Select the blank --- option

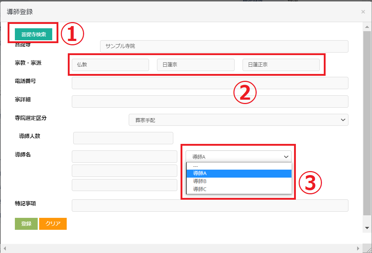pos(239,166)
